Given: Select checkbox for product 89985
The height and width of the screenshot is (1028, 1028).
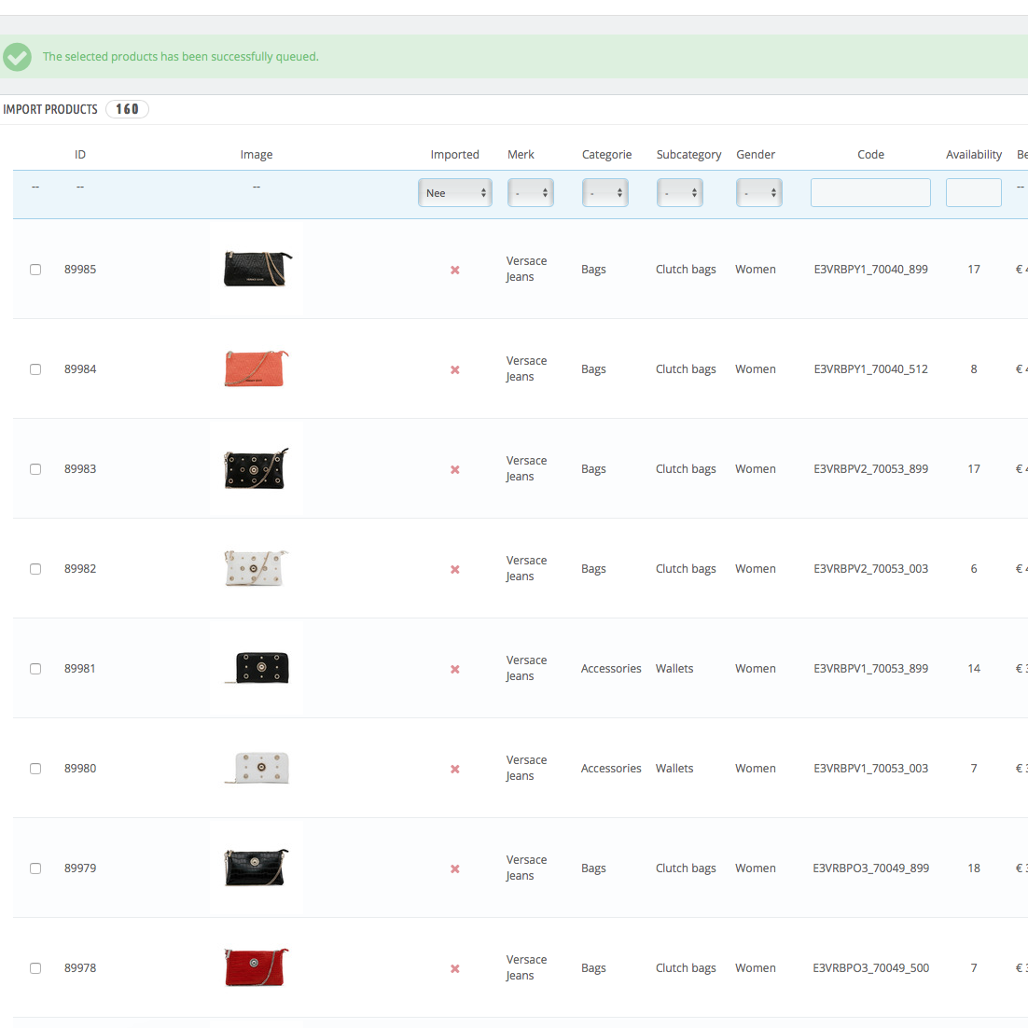Looking at the screenshot, I should click(35, 270).
